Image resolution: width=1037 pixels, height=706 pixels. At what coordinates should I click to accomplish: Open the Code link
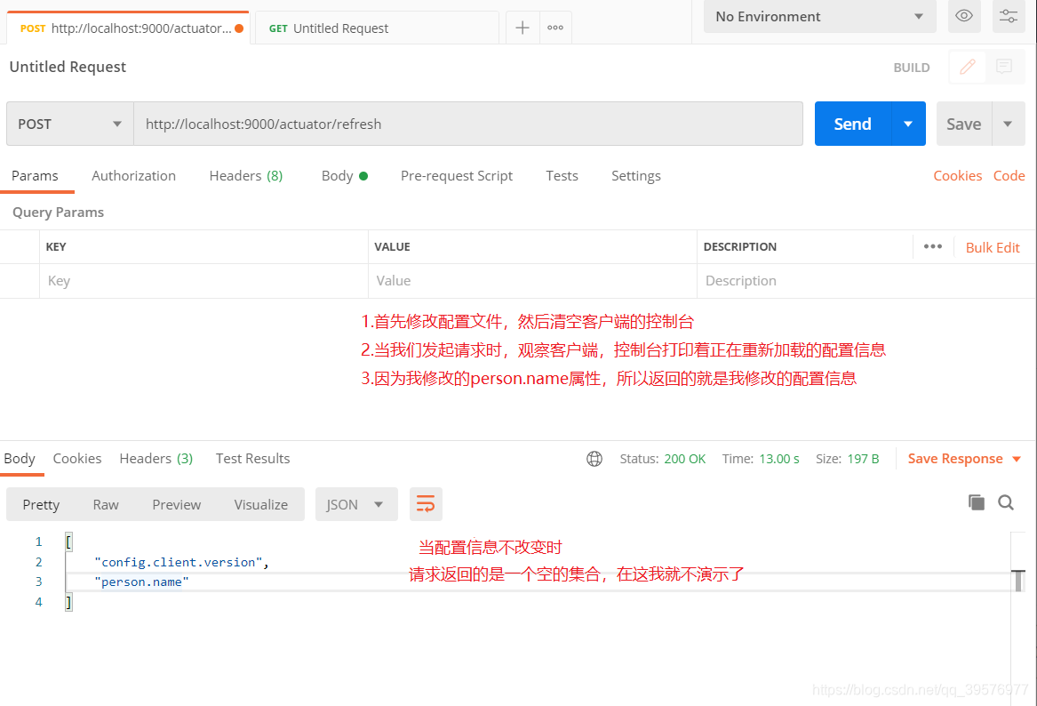click(x=1009, y=176)
